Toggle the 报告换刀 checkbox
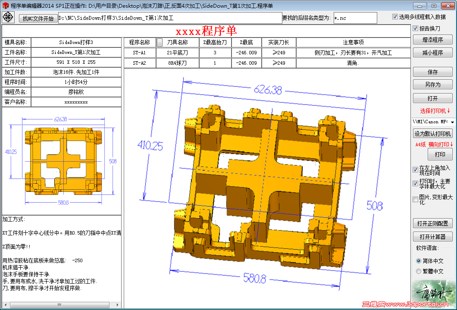 tap(416, 28)
